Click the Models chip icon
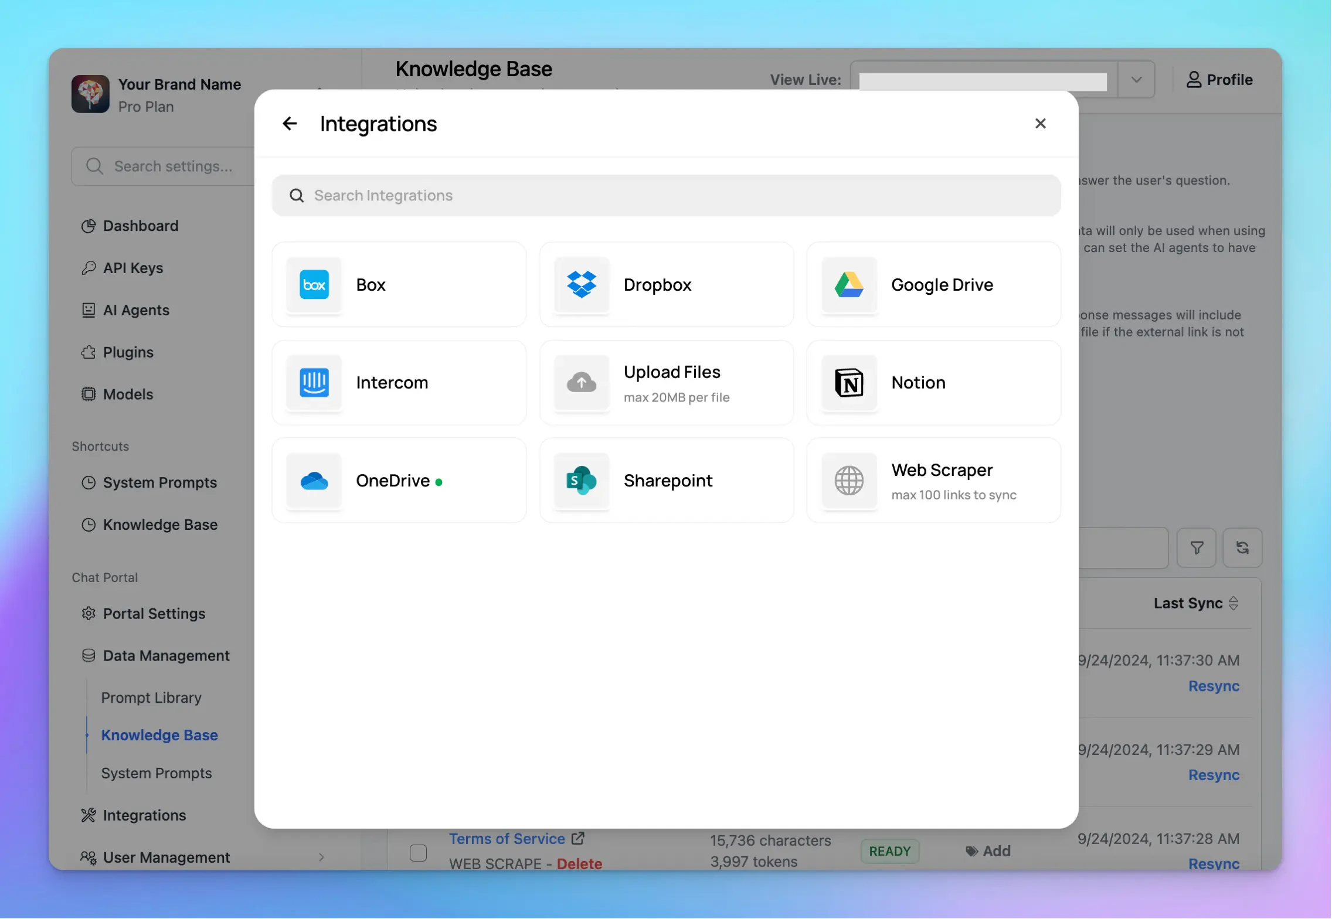The width and height of the screenshot is (1332, 919). [x=89, y=395]
